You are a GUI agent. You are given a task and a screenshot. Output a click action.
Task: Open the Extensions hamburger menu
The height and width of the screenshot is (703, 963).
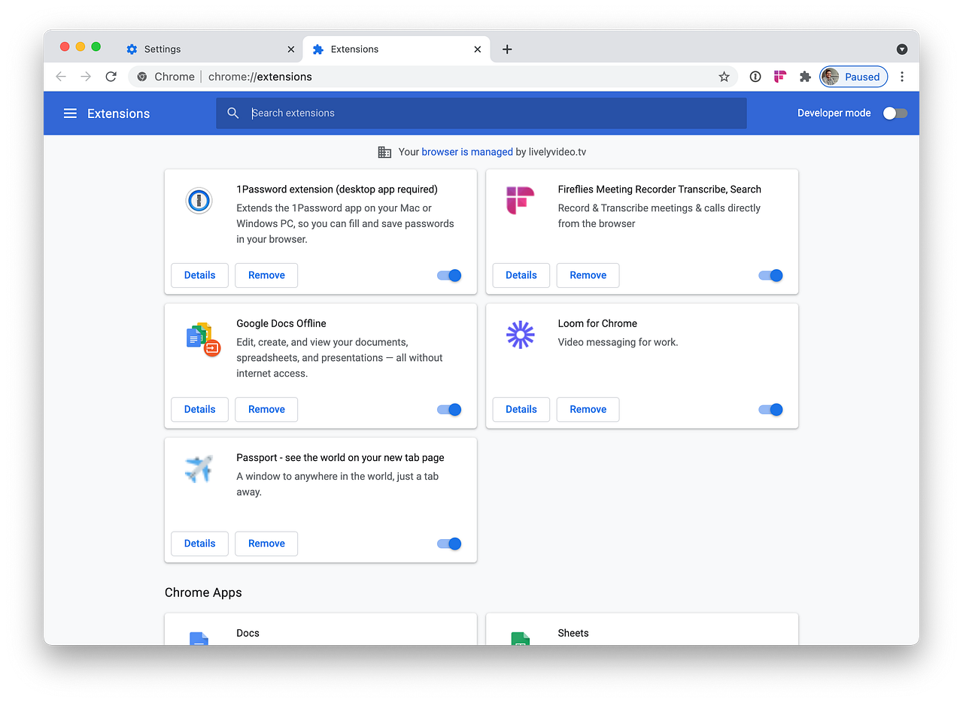pyautogui.click(x=70, y=113)
